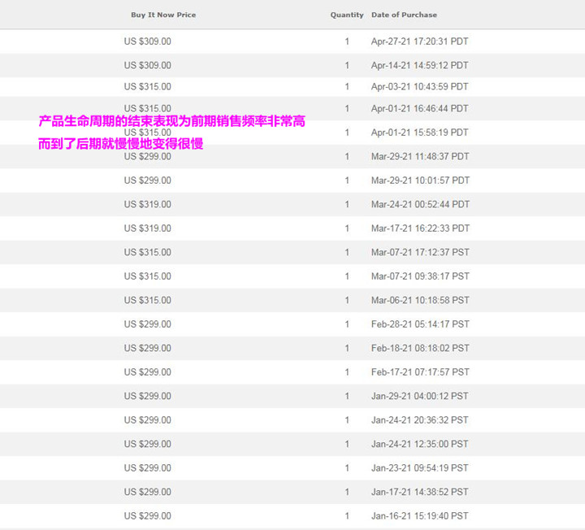585x530 pixels.
Task: Click quantity 1 in the Mar-24-21 row
Action: coord(347,204)
